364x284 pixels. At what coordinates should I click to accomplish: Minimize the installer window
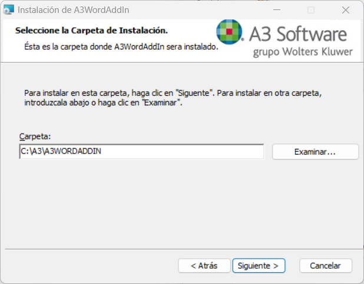click(277, 10)
